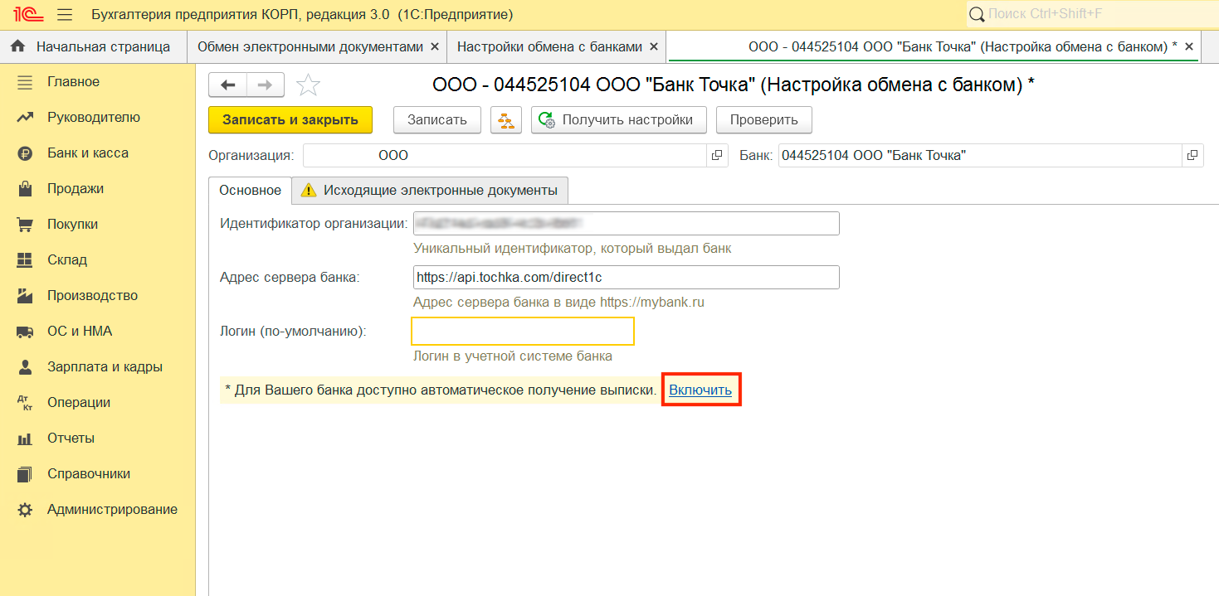The image size is (1219, 596).
Task: Close the Настройки обмена с банками tab
Action: pos(654,47)
